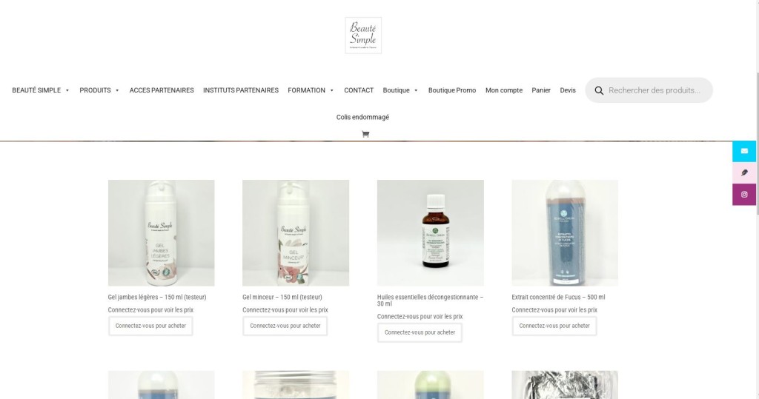
Task: Open Huiles essentielles décongestionnante product image
Action: pyautogui.click(x=431, y=233)
